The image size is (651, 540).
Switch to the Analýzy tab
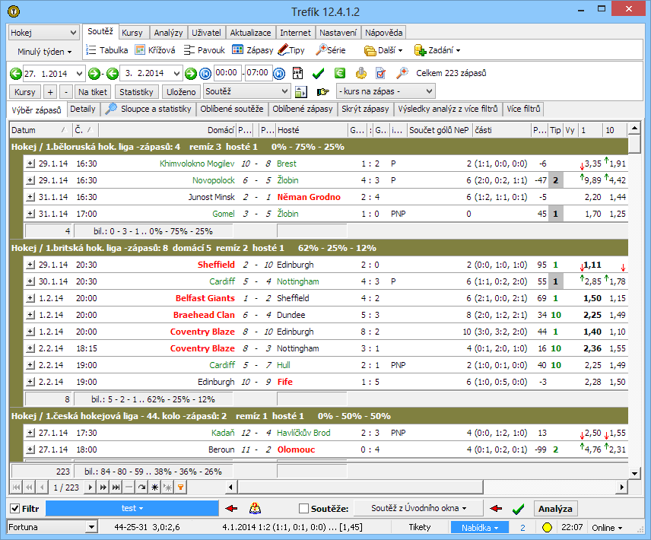(167, 33)
